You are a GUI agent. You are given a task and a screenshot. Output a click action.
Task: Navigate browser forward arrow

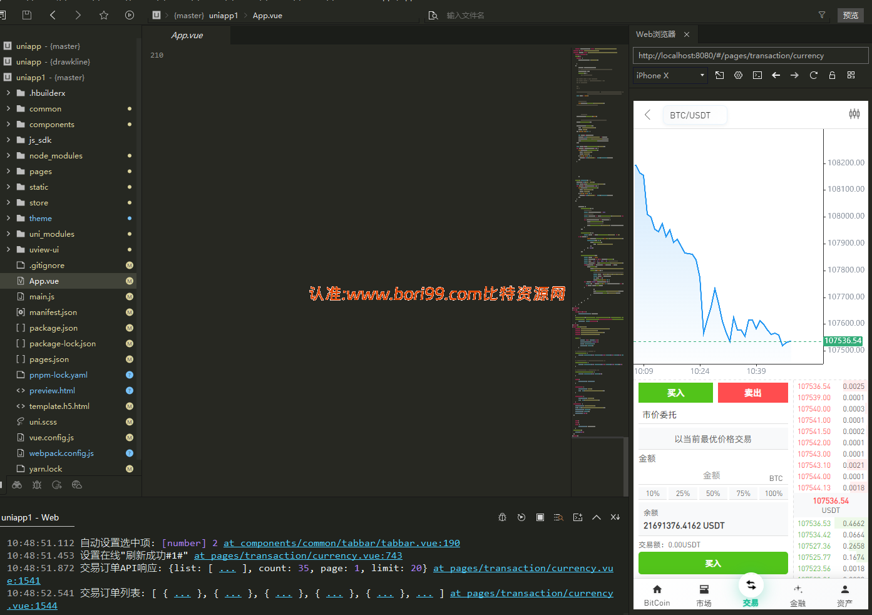pyautogui.click(x=794, y=75)
